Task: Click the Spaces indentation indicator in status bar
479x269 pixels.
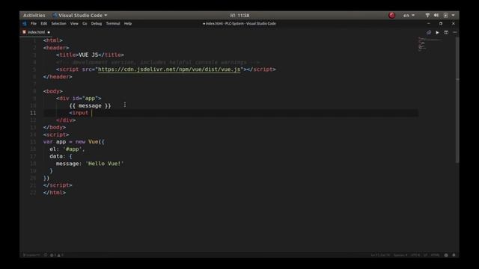Action: pyautogui.click(x=400, y=255)
